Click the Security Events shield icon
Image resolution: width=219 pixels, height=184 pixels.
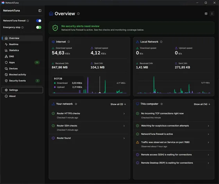tap(6, 81)
